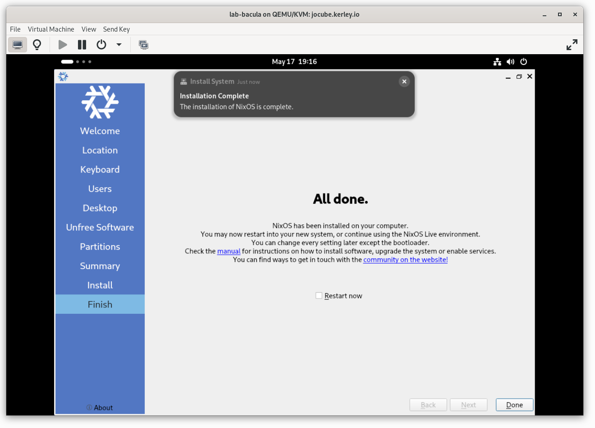
Task: Open the power menu in guest top bar
Action: (523, 61)
